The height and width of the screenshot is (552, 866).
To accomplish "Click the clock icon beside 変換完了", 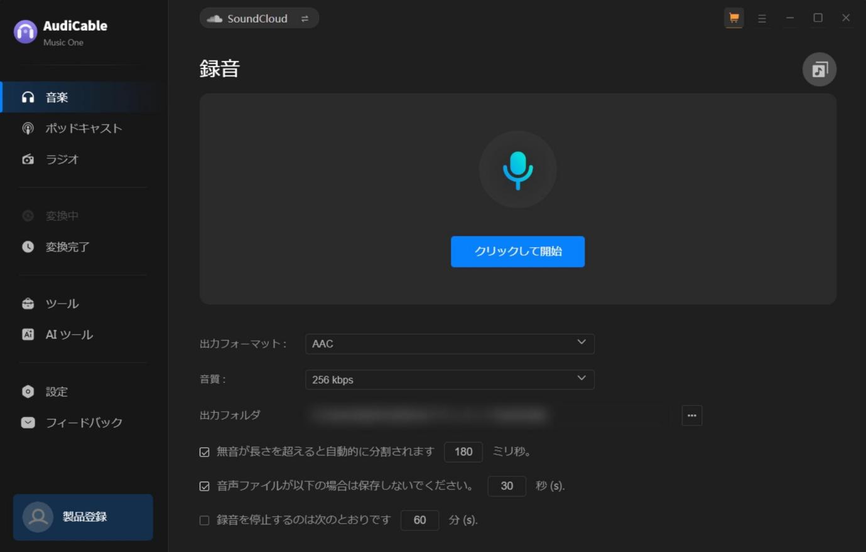I will [28, 247].
